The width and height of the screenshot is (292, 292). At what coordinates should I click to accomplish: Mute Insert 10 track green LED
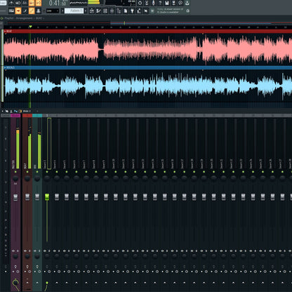[116, 172]
